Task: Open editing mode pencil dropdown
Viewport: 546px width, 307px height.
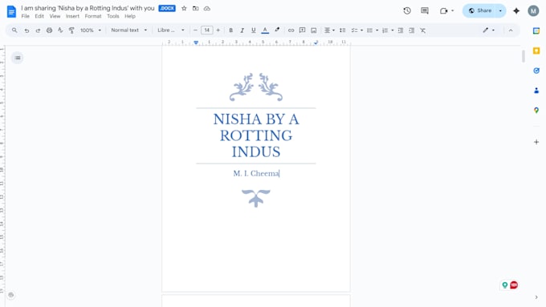Action: 488,30
